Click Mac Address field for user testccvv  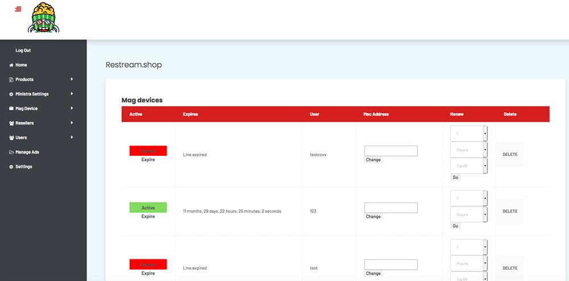[x=391, y=151]
